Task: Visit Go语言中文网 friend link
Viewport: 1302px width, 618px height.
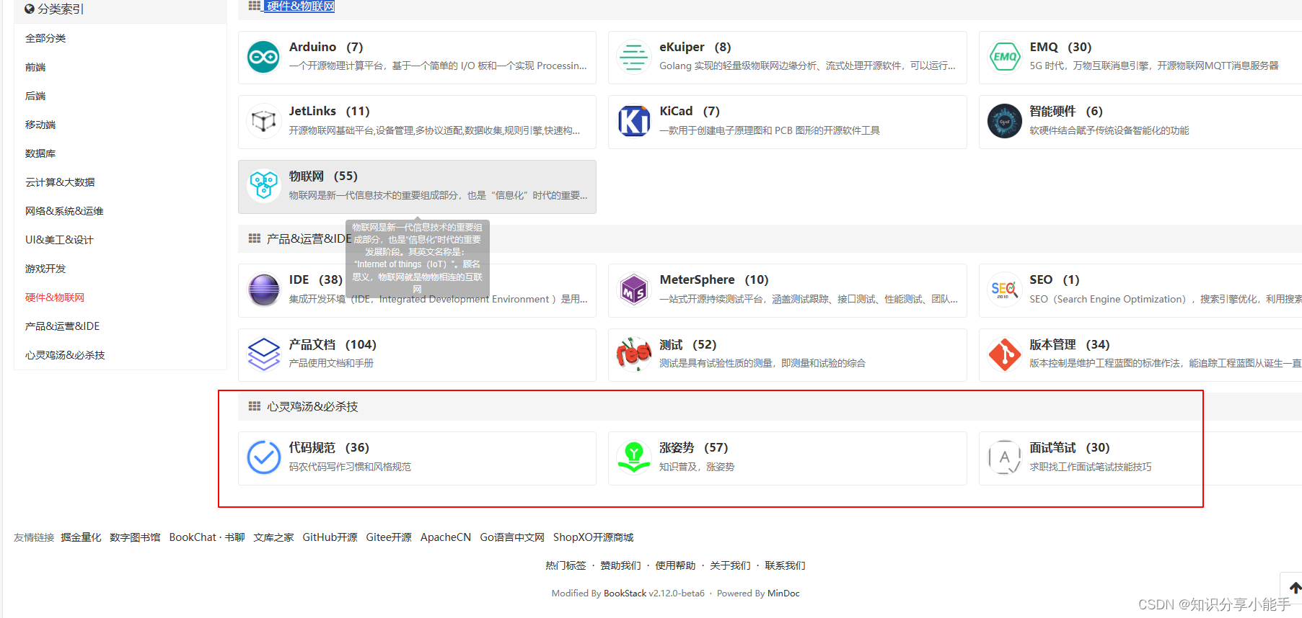Action: (512, 537)
